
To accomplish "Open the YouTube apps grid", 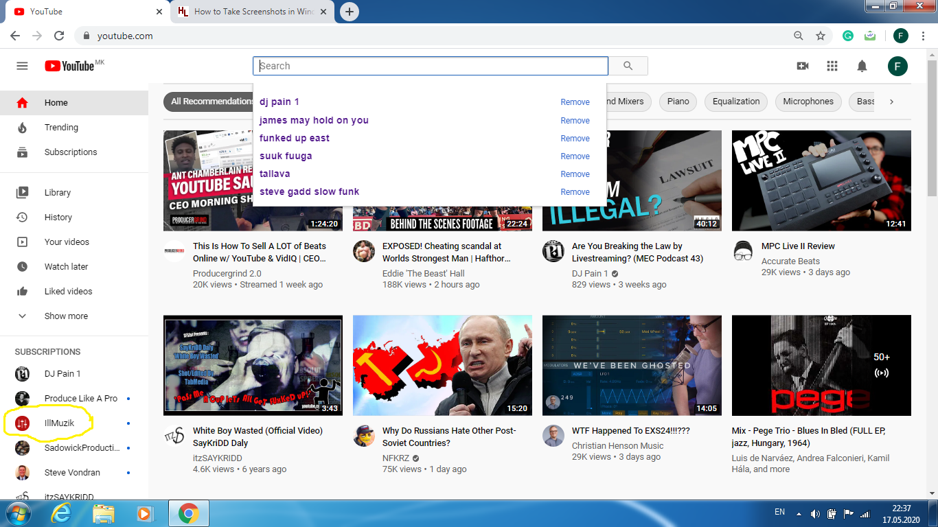I will click(832, 66).
